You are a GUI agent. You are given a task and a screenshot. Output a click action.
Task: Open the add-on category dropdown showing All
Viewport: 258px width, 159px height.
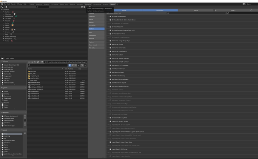tap(196, 13)
